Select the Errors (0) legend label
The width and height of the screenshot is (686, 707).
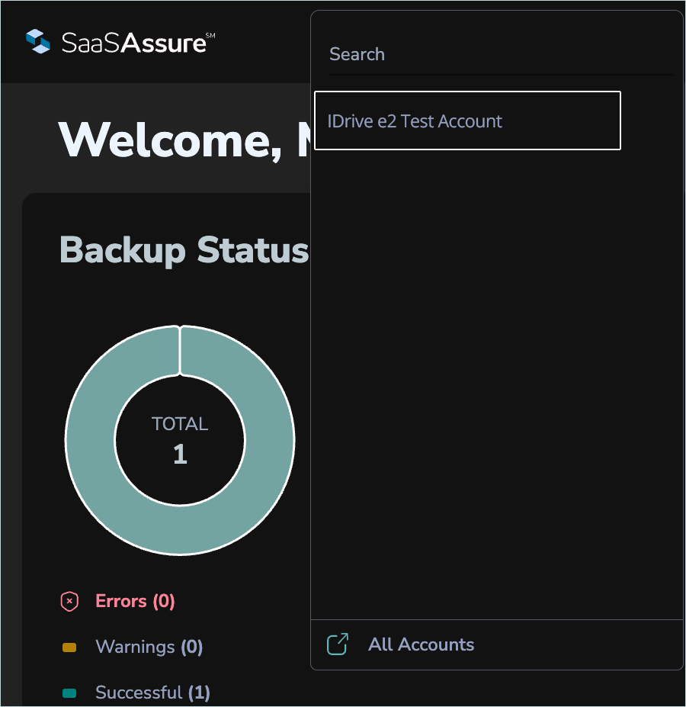pyautogui.click(x=135, y=601)
